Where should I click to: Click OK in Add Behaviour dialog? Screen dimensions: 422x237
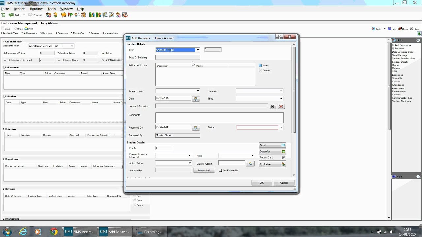pyautogui.click(x=261, y=183)
